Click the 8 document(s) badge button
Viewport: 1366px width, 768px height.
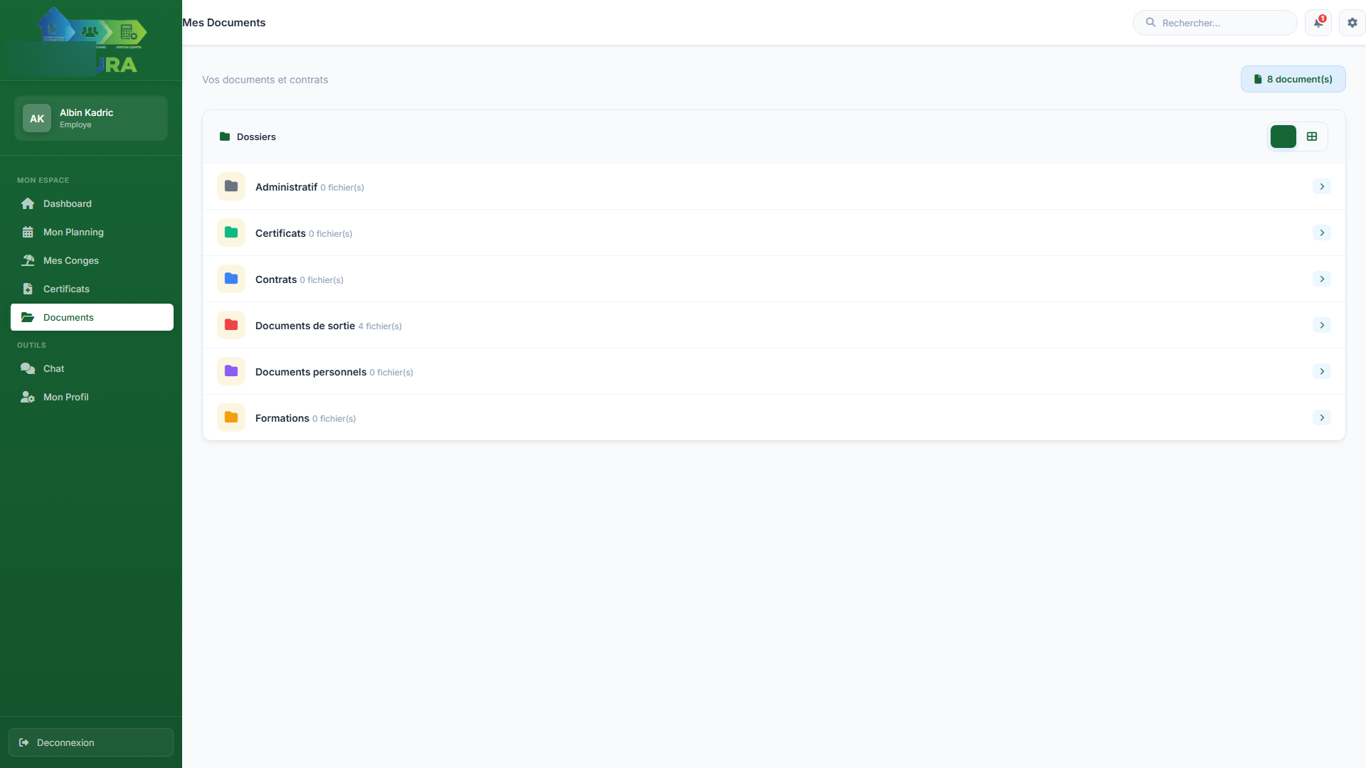[1293, 79]
